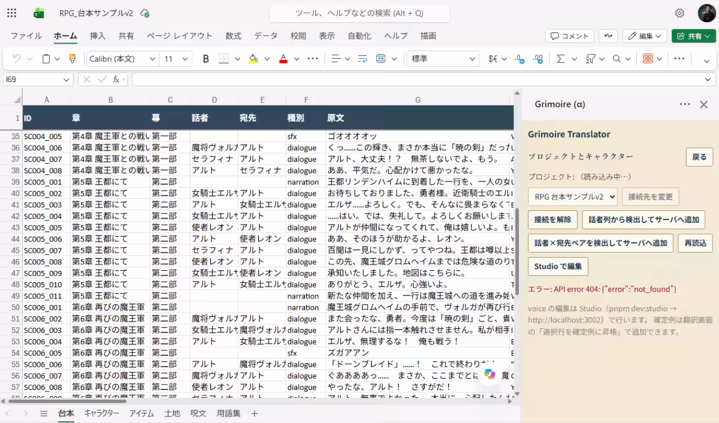
Task: Open the settings gear
Action: [679, 13]
